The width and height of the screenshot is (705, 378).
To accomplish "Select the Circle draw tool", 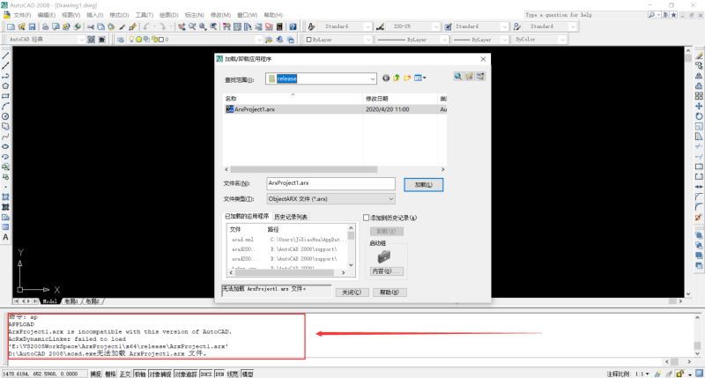I will coord(5,116).
